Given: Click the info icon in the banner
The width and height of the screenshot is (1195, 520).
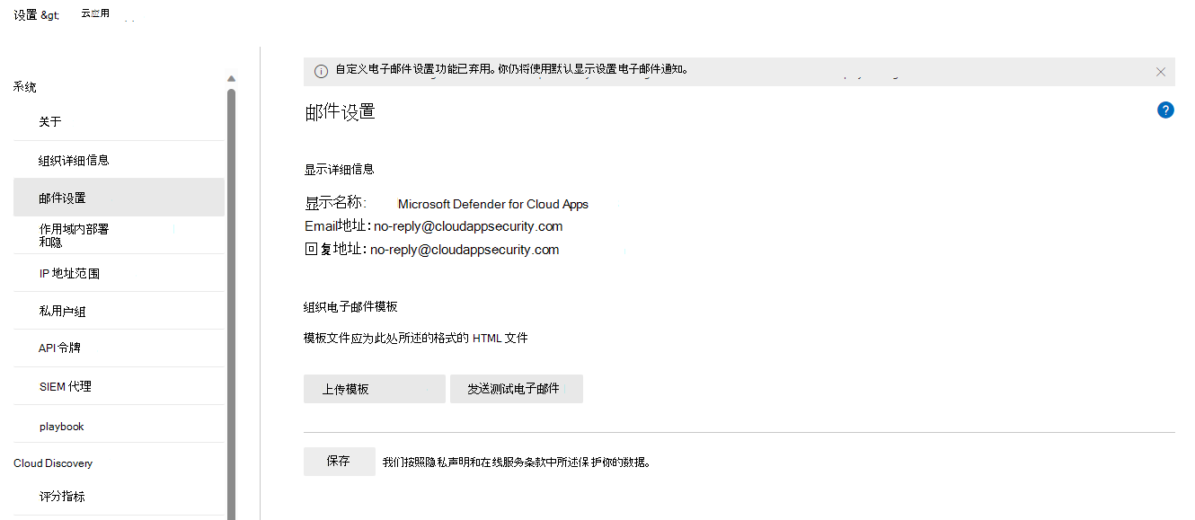Looking at the screenshot, I should coord(321,72).
